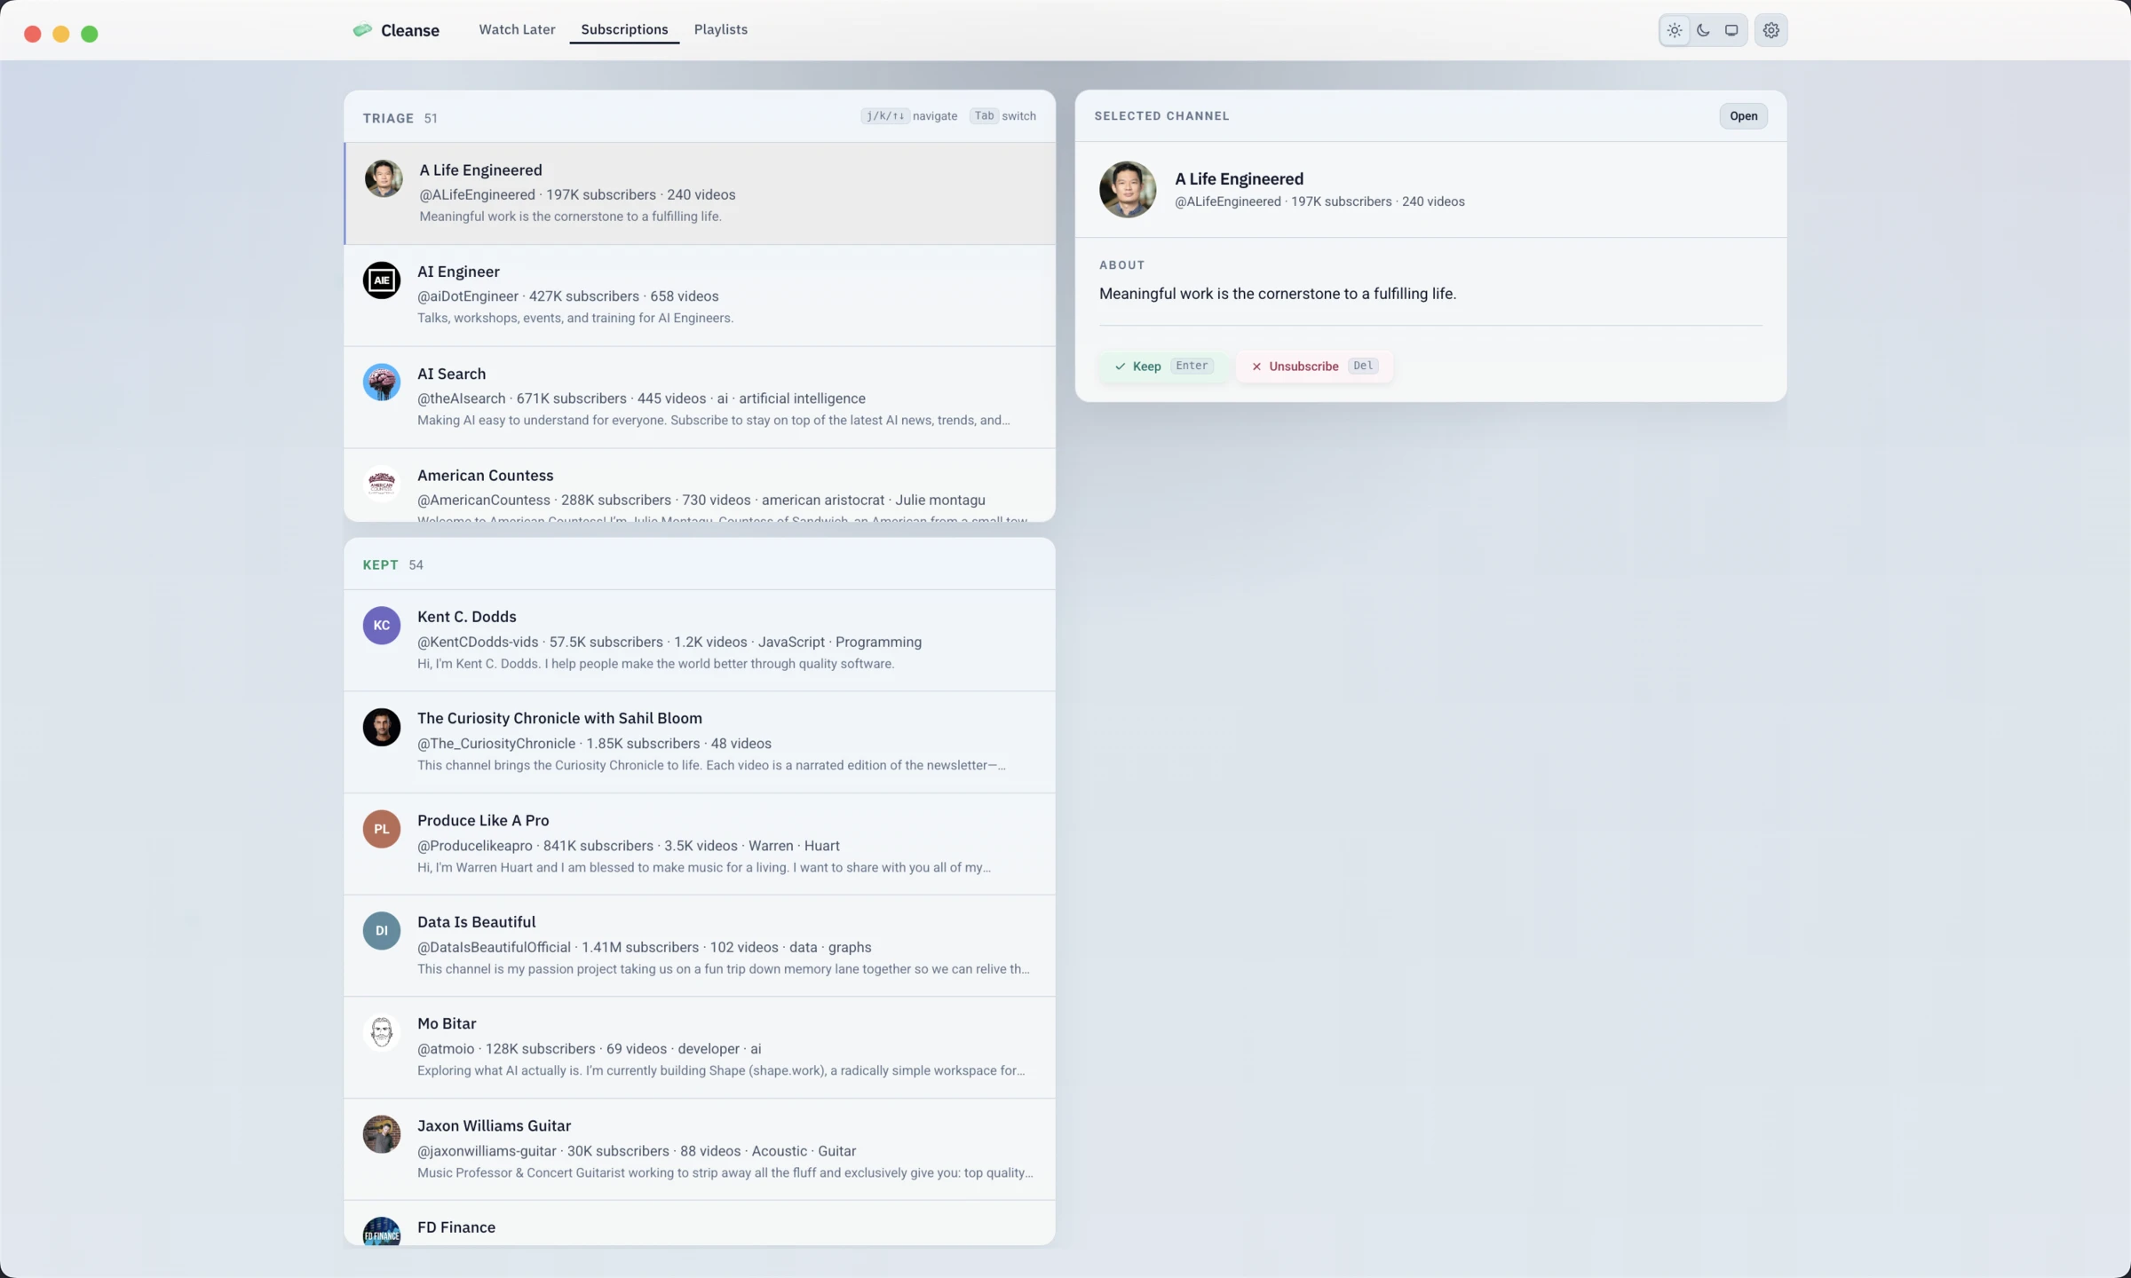The image size is (2131, 1278).
Task: Click A Life Engineered title in detail panel
Action: (1239, 179)
